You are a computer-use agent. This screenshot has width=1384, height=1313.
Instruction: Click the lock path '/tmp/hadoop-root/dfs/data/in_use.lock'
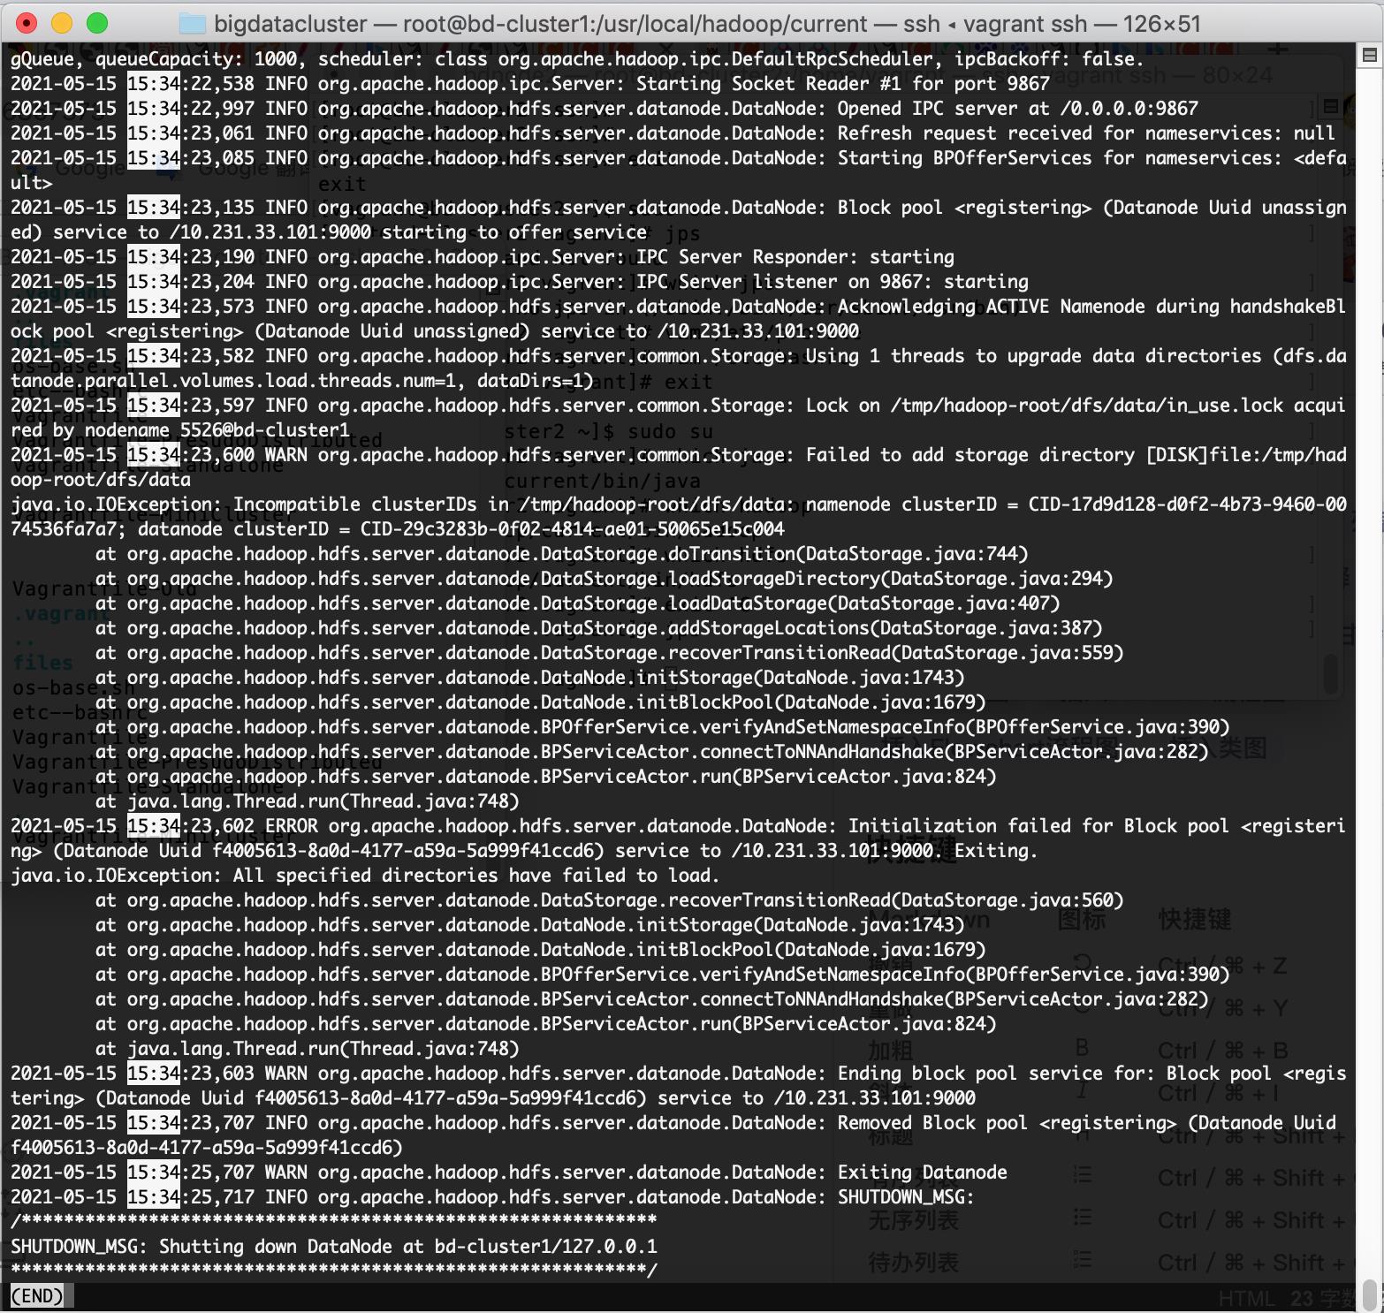[x=1086, y=406]
